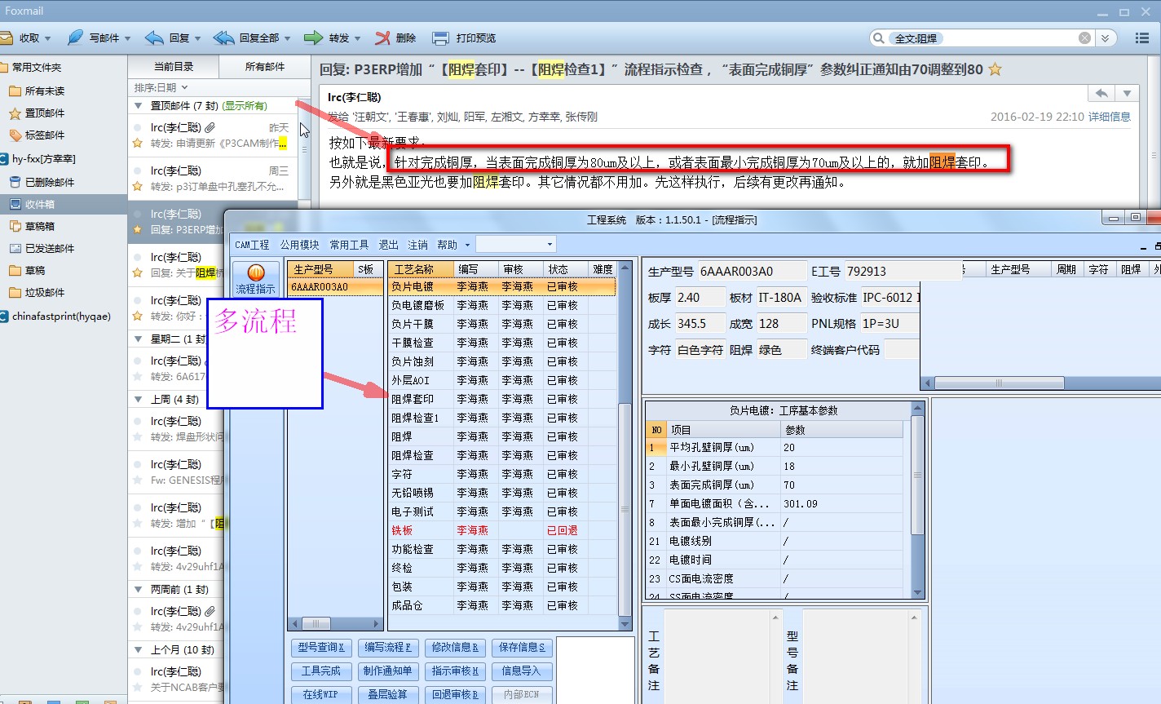Click the search magnifier icon in Foxmail
The height and width of the screenshot is (704, 1161).
pos(879,38)
